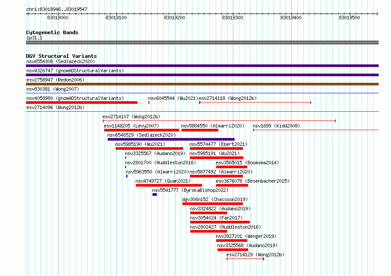This screenshot has width=391, height=276.
Task: Click esv3565015 (Boomsma2014) label
Action: click(247, 163)
